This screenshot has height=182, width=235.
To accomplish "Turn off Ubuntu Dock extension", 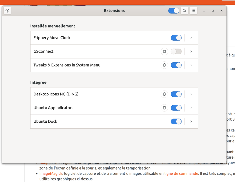I will click(x=176, y=122).
